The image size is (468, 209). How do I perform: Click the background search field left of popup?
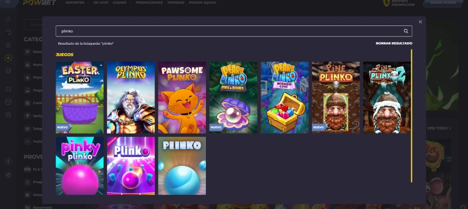click(33, 25)
